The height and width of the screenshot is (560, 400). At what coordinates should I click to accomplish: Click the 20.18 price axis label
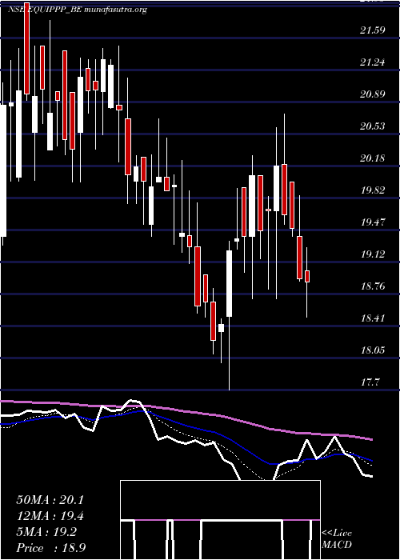pos(373,158)
